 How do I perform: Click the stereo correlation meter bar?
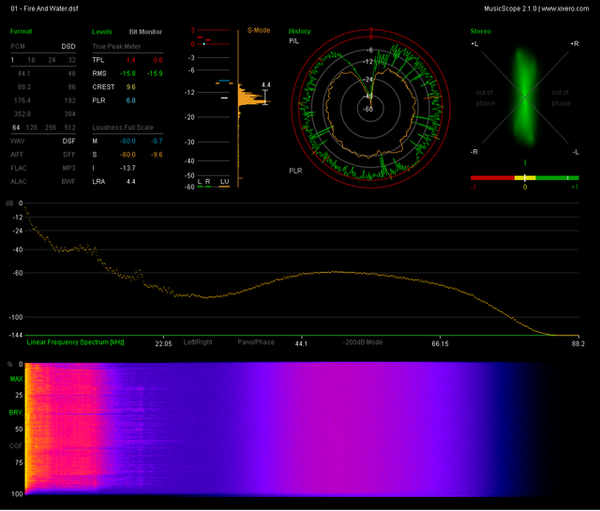tap(525, 178)
